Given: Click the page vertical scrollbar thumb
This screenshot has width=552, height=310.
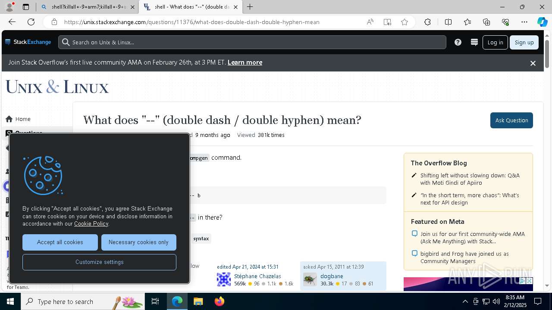Looking at the screenshot, I should 547,54.
